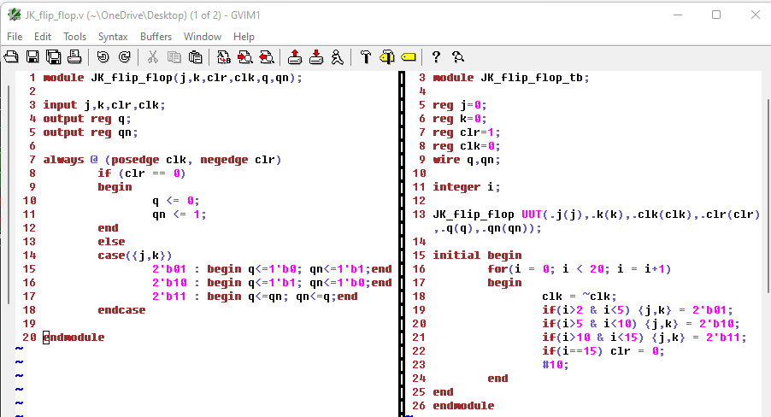
Task: Click the Open file toolbar icon
Action: 12,57
